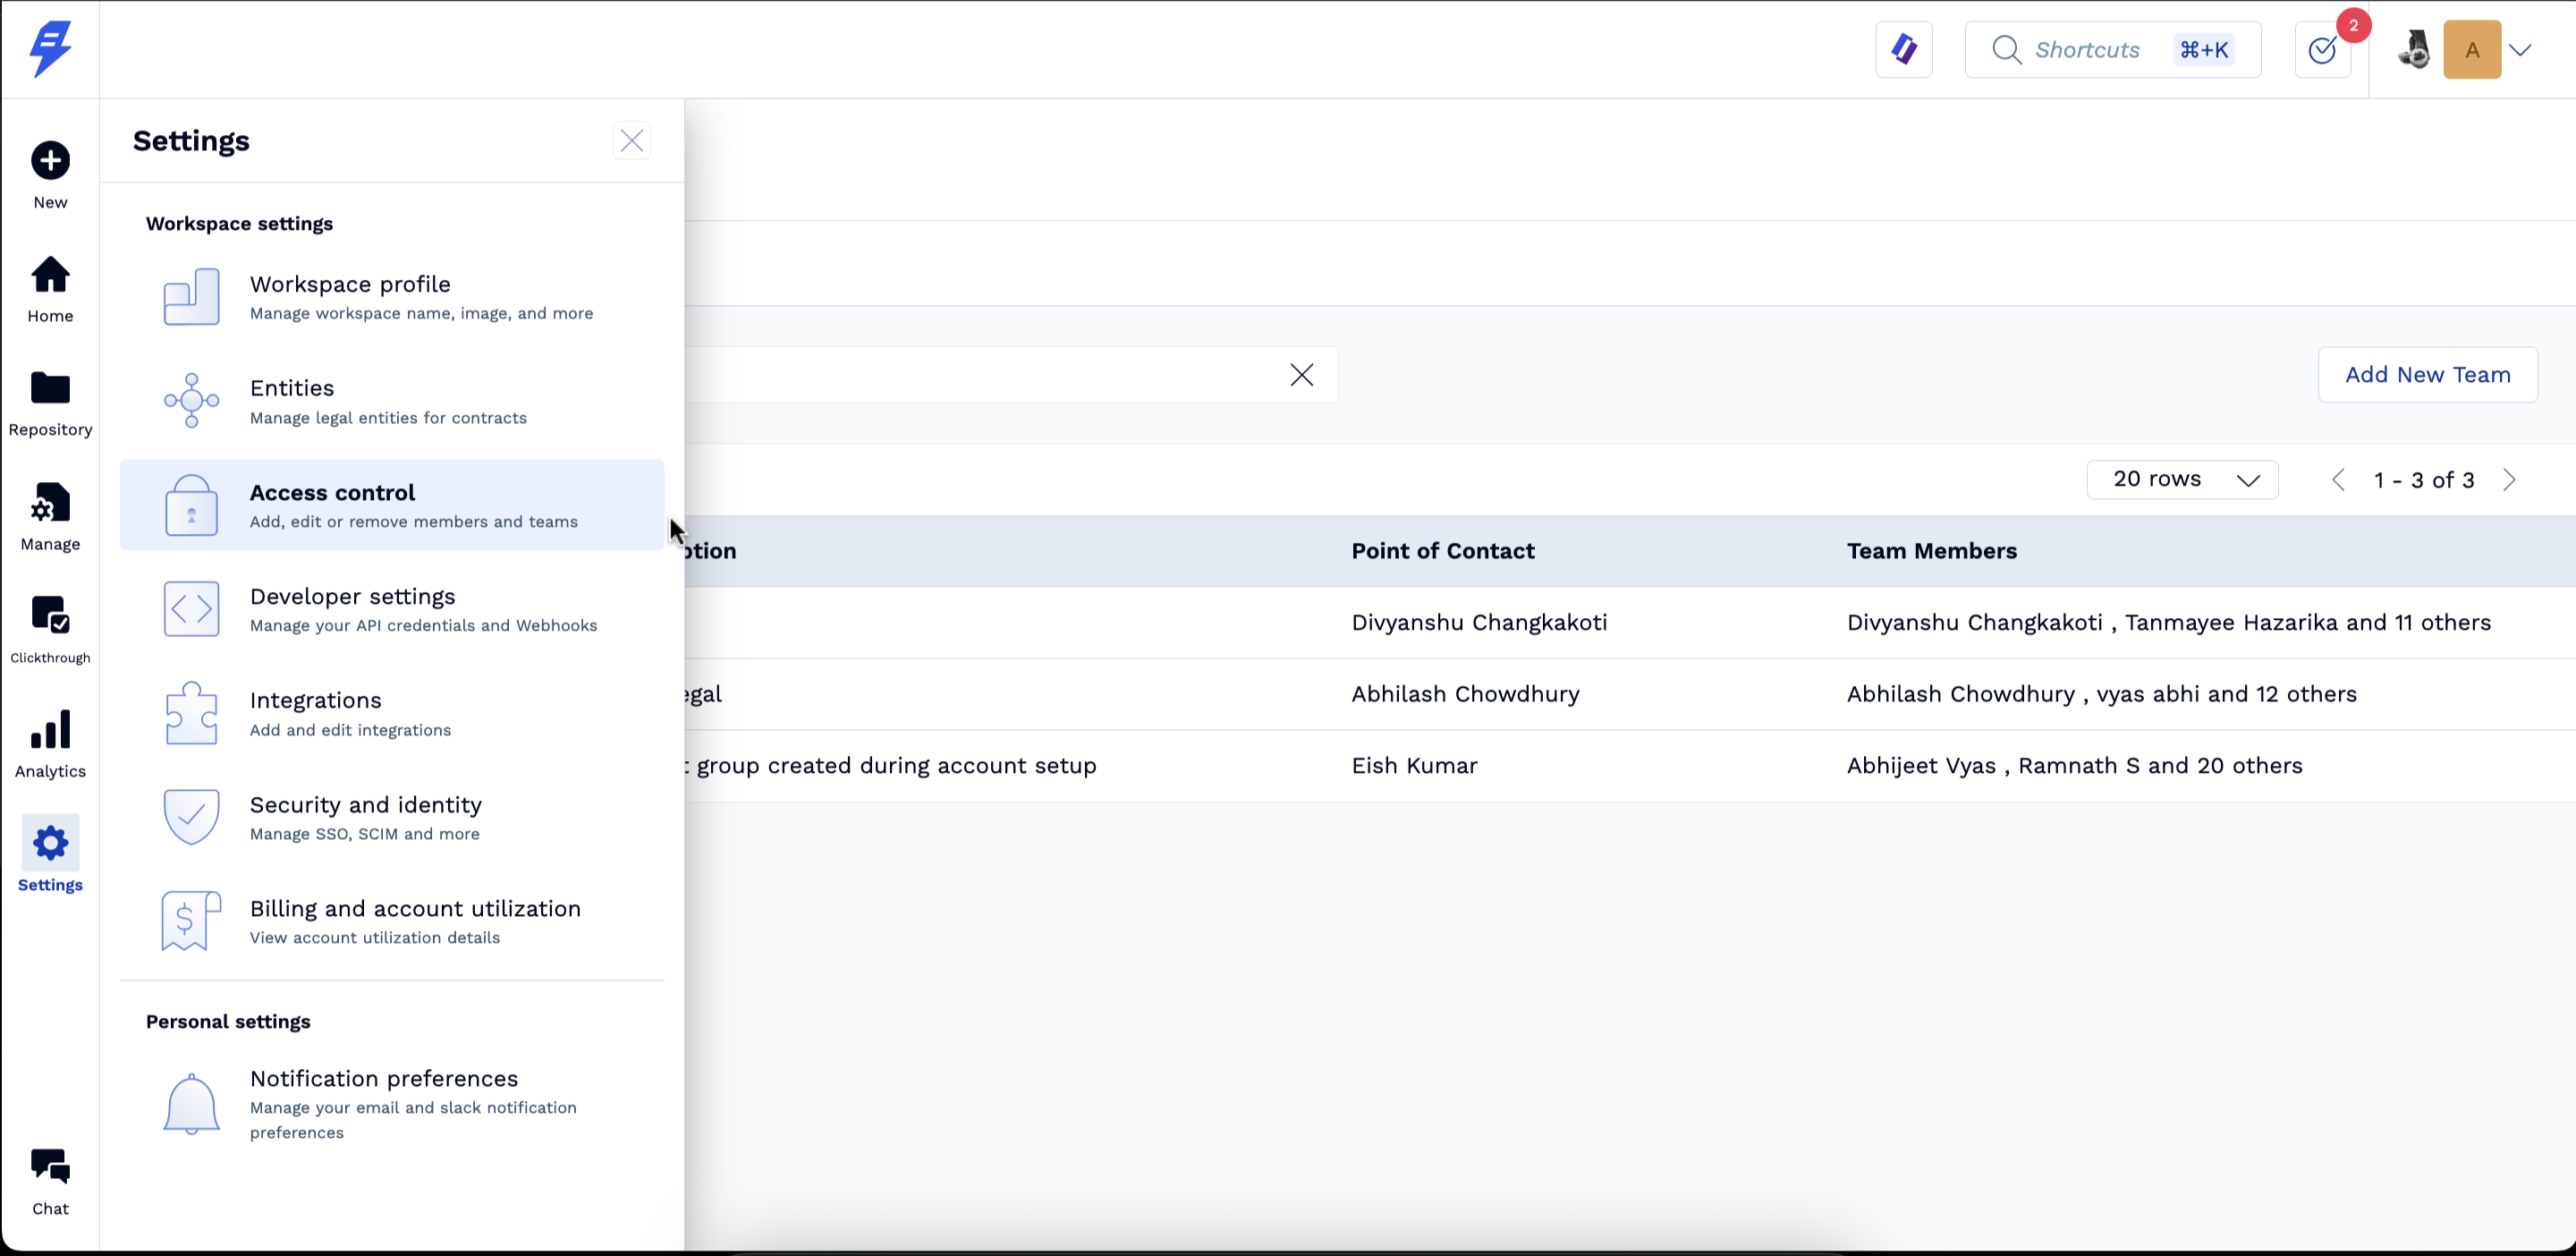Close the Settings panel
2576x1256 pixels.
631,141
